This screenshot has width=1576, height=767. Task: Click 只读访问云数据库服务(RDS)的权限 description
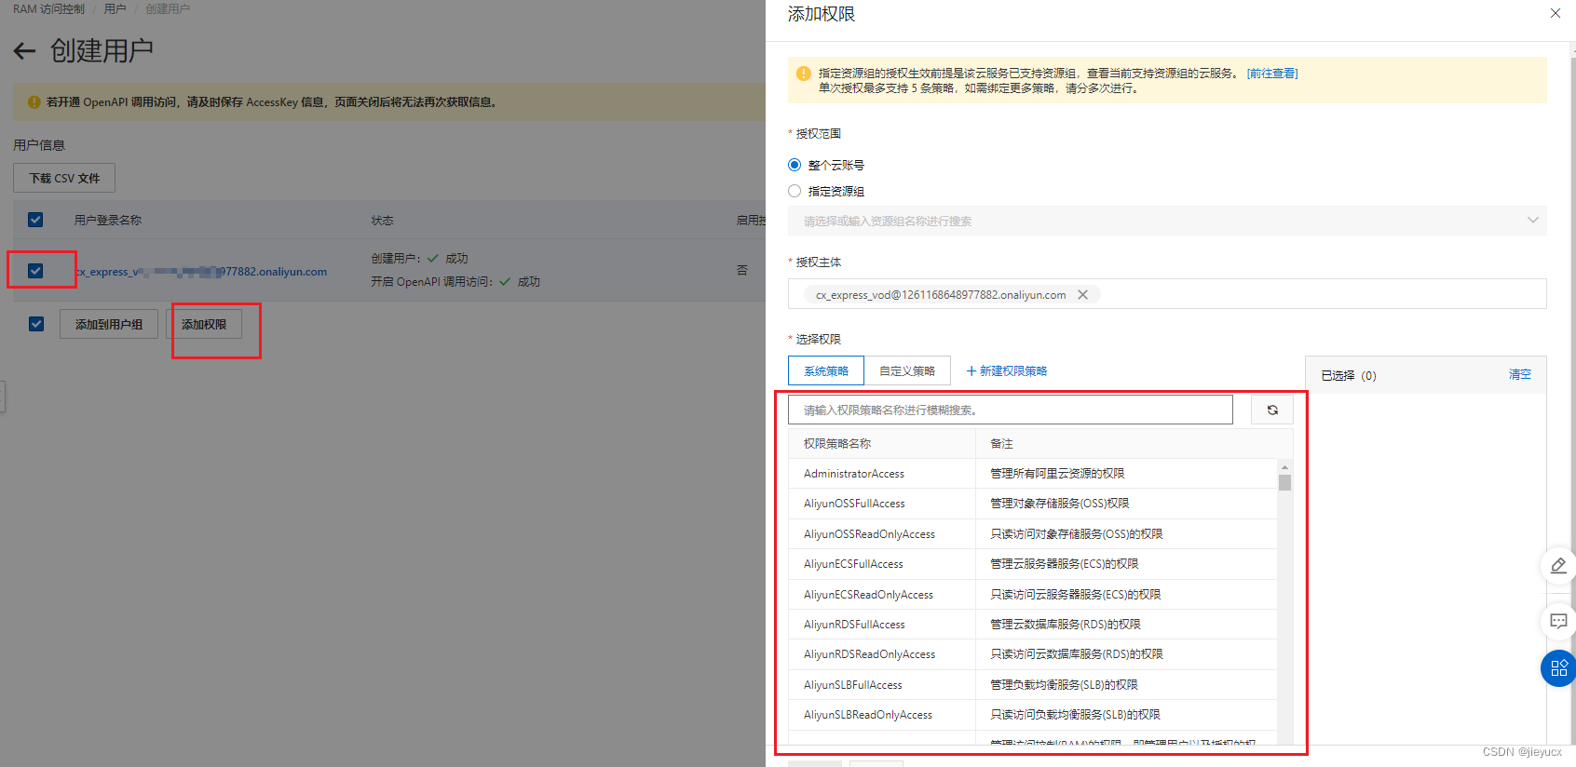coord(1076,654)
